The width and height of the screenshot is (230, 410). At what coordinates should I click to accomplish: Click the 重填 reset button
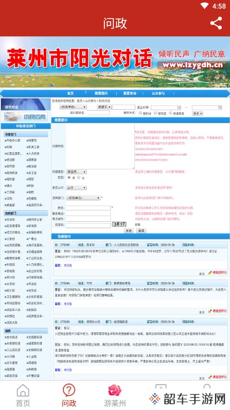pyautogui.click(x=141, y=231)
